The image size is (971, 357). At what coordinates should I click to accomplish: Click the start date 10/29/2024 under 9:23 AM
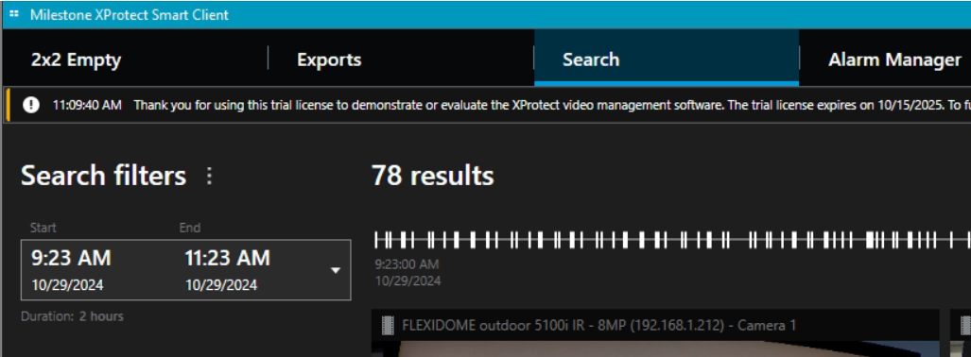[67, 285]
